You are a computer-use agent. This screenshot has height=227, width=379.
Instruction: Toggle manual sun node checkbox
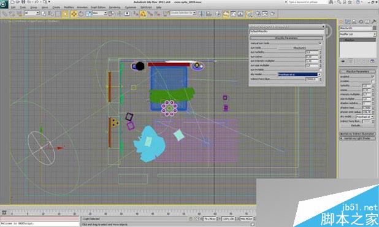320,43
